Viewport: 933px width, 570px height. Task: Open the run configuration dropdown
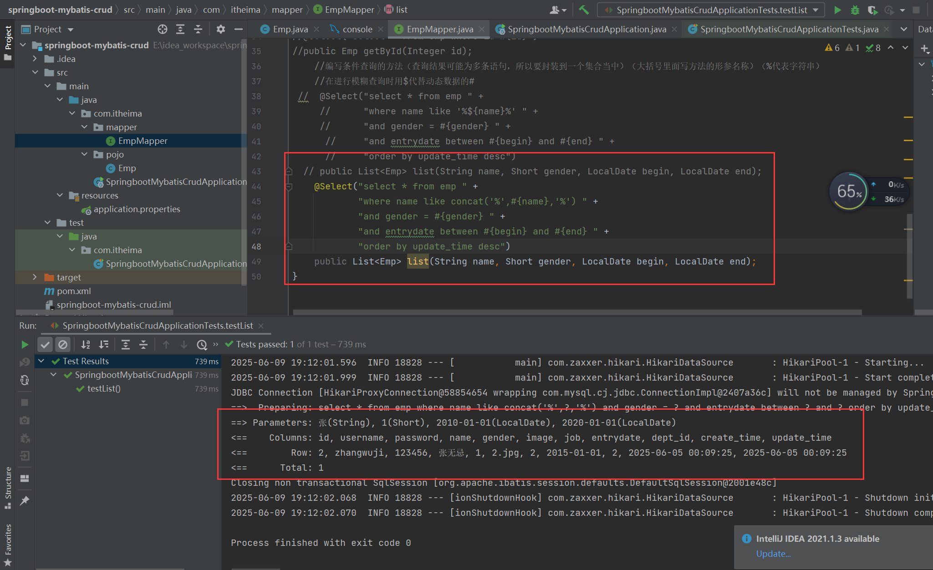[816, 10]
